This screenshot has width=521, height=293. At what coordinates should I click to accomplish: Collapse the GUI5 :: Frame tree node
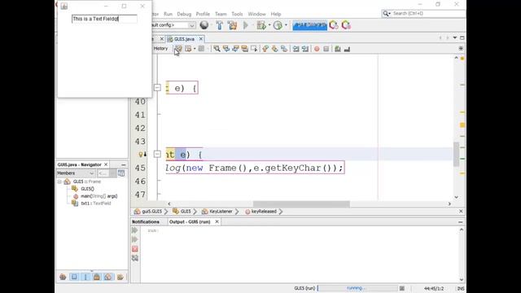[x=59, y=181]
